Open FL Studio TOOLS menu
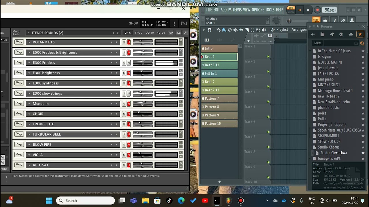The width and height of the screenshot is (369, 207). pyautogui.click(x=270, y=10)
